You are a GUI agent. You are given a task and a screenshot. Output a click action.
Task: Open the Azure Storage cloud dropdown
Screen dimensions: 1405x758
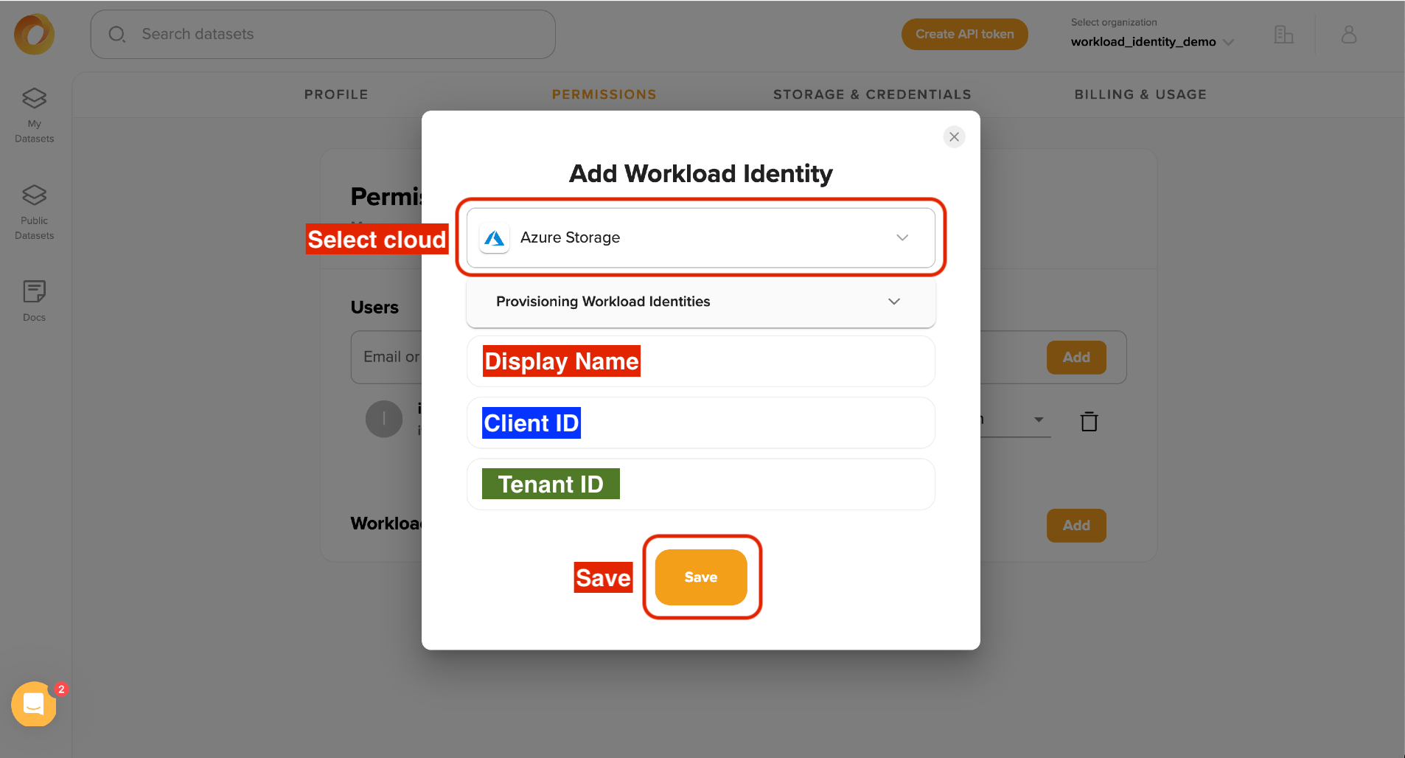coord(700,237)
